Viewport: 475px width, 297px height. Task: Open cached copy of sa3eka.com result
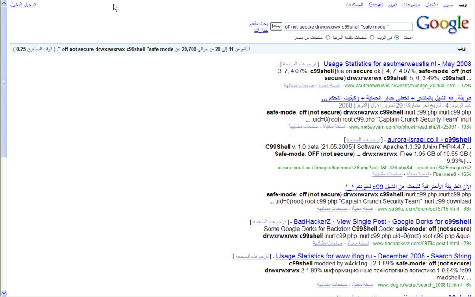tap(362, 208)
